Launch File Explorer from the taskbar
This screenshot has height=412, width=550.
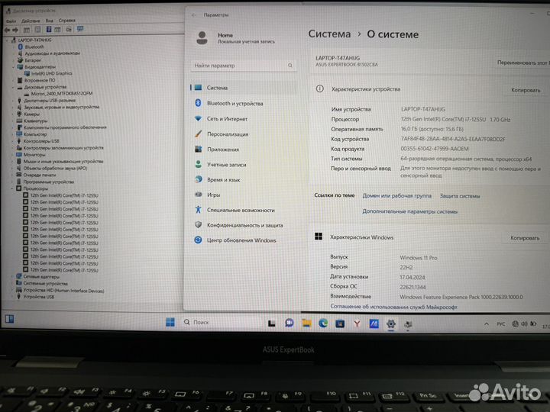point(306,323)
